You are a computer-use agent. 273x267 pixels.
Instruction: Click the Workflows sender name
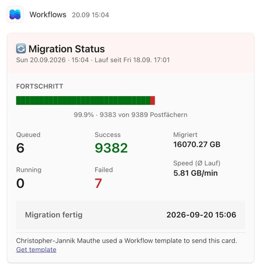(x=48, y=15)
